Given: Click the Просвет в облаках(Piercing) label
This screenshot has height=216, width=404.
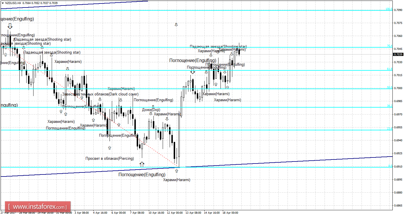Looking at the screenshot, I should [x=110, y=158].
